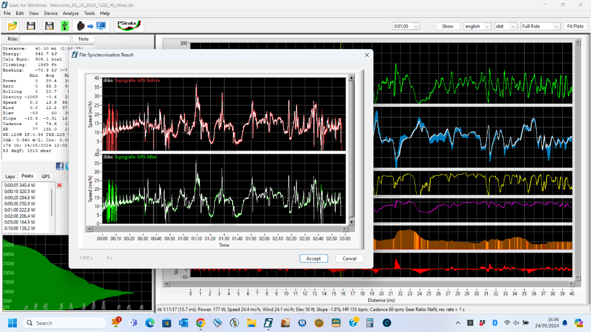Click the red X beside peaks list

(x=59, y=185)
